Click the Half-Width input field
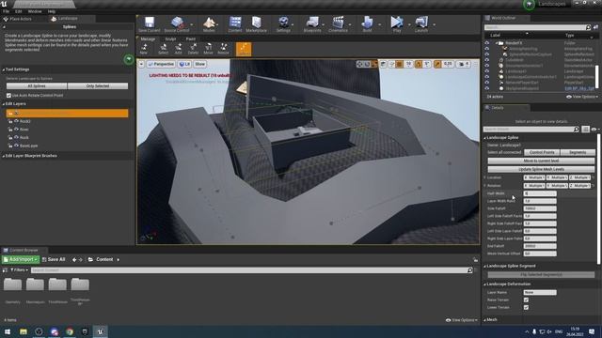602x338 pixels. (540, 193)
